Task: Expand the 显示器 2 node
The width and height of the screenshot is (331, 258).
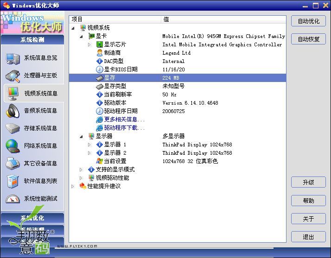Action: pyautogui.click(x=89, y=153)
